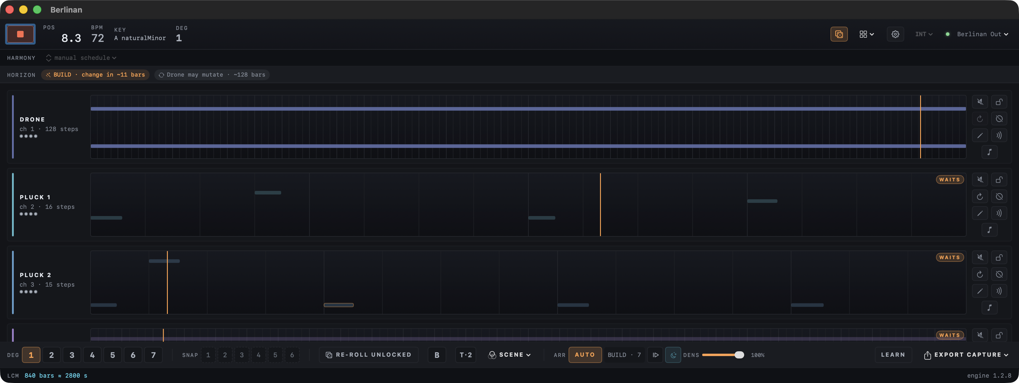Toggle the highlighted dice icon in top bar
The width and height of the screenshot is (1019, 383).
point(839,34)
